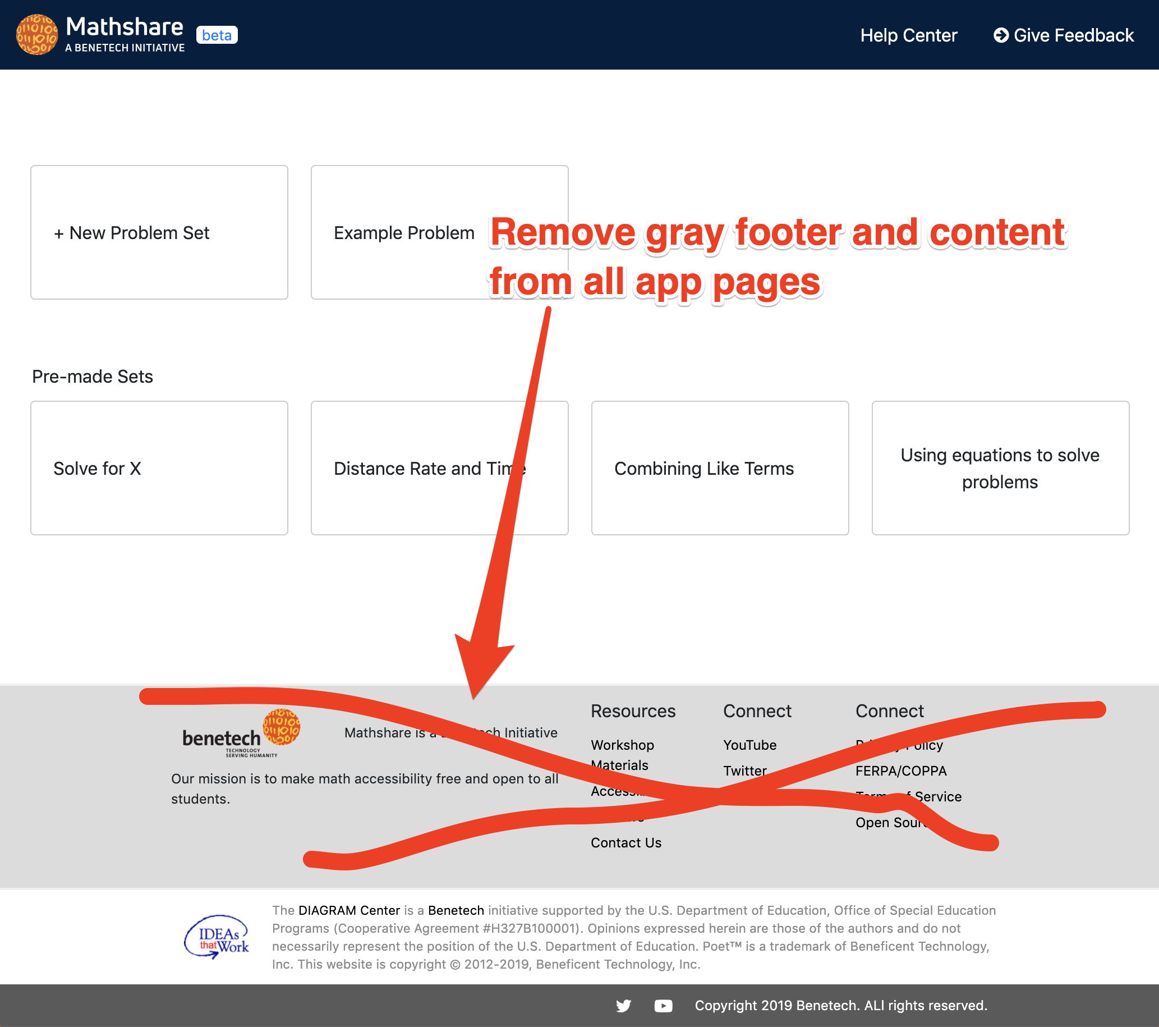
Task: Click the Benetech logo in the footer
Action: tap(221, 738)
